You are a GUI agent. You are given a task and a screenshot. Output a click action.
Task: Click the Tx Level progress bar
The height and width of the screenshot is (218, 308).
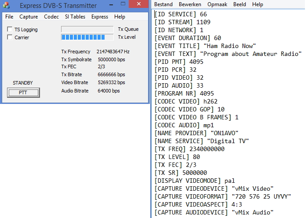(x=87, y=37)
